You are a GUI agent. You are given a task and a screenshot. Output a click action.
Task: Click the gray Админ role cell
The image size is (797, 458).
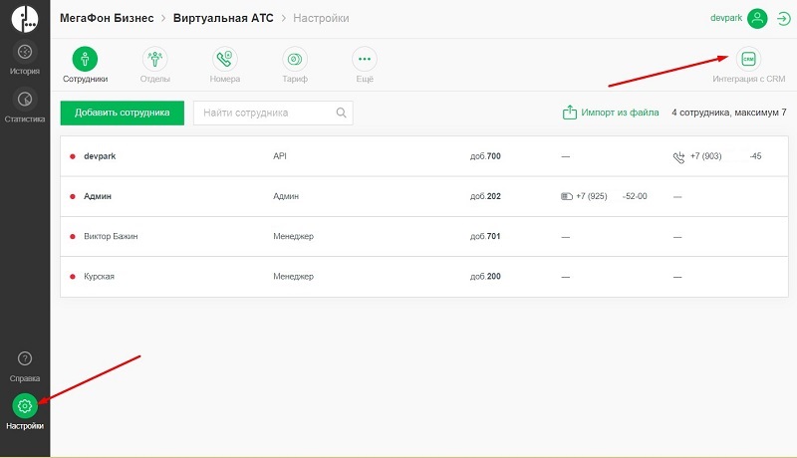coord(286,196)
